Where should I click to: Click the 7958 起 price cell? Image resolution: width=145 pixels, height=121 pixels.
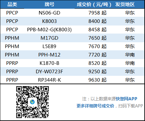pyautogui.click(x=97, y=13)
